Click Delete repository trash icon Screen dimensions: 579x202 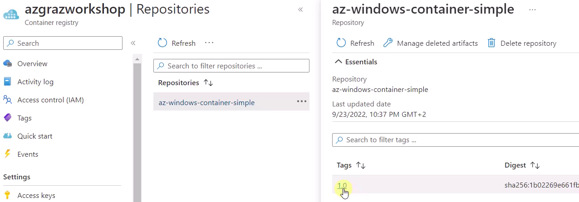click(491, 43)
